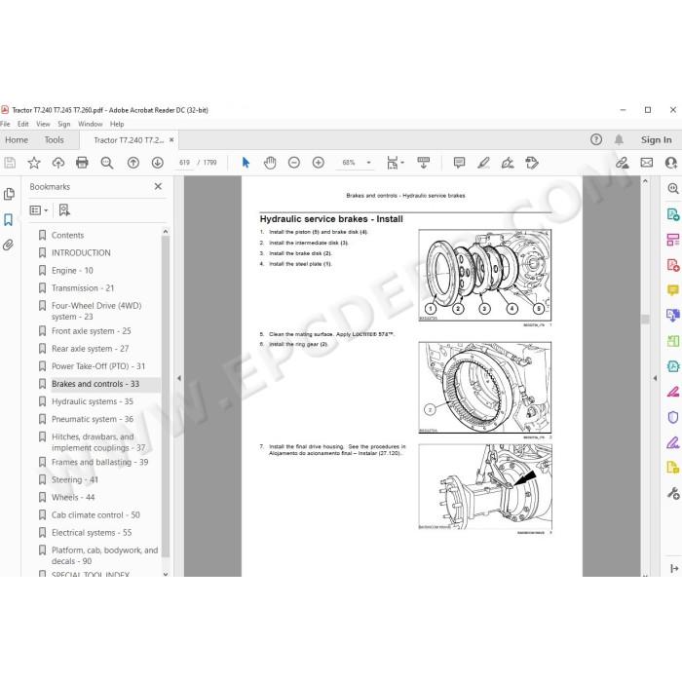Click the star bookmark file icon
This screenshot has width=682, height=682.
pos(34,163)
